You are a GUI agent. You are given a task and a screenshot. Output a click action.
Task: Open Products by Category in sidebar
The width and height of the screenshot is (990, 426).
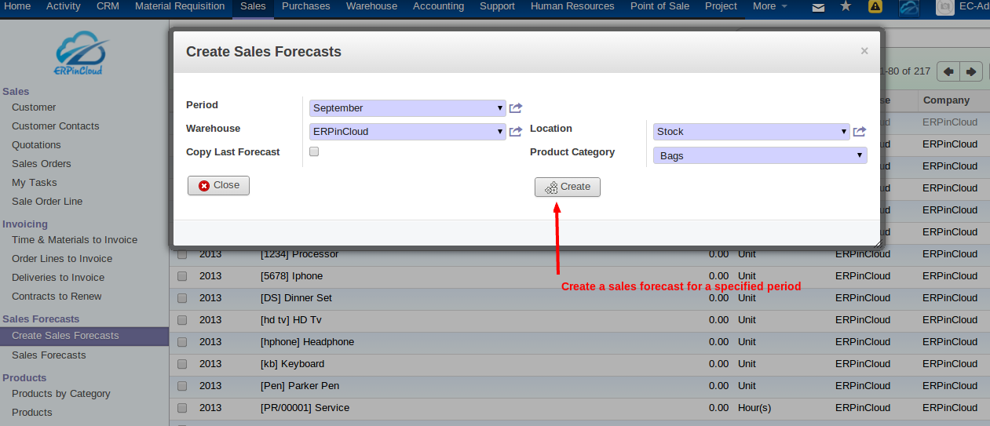pyautogui.click(x=61, y=394)
